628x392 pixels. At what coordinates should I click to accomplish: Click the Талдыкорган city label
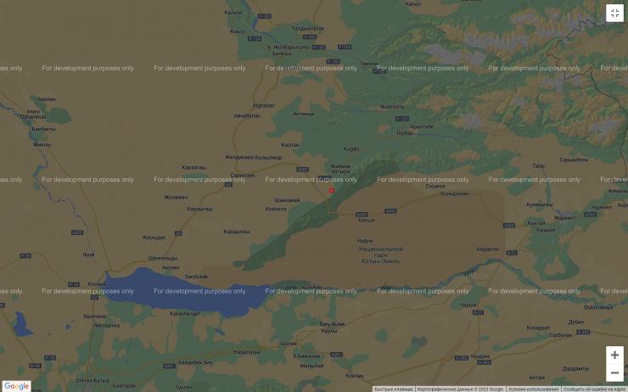click(306, 28)
